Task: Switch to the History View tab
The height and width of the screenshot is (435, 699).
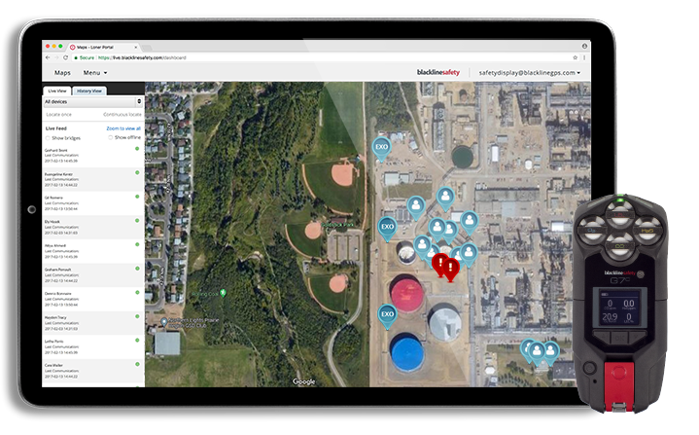Action: 90,90
